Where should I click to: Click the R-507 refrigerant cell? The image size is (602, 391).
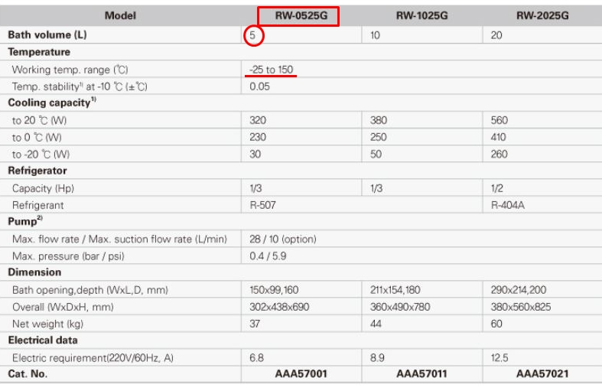[x=262, y=204]
